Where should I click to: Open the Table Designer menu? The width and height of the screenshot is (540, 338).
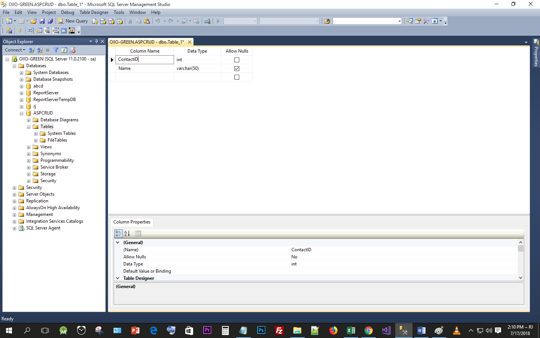click(94, 12)
